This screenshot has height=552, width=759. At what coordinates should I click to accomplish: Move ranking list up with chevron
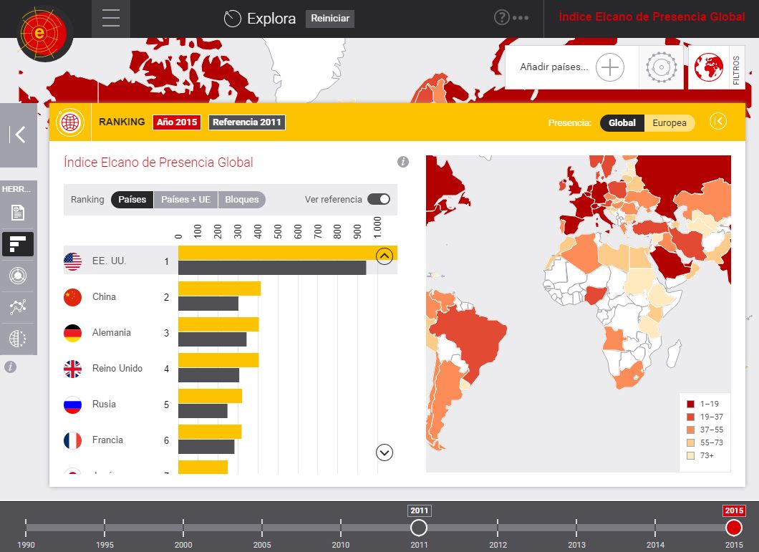[x=385, y=256]
